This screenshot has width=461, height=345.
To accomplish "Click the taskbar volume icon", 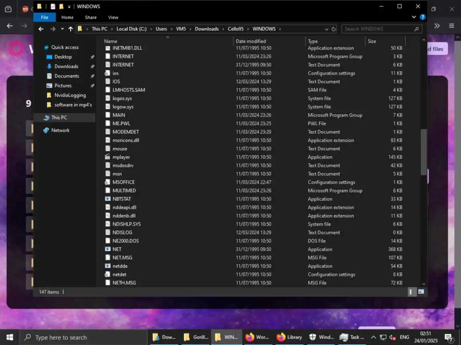I will point(393,338).
